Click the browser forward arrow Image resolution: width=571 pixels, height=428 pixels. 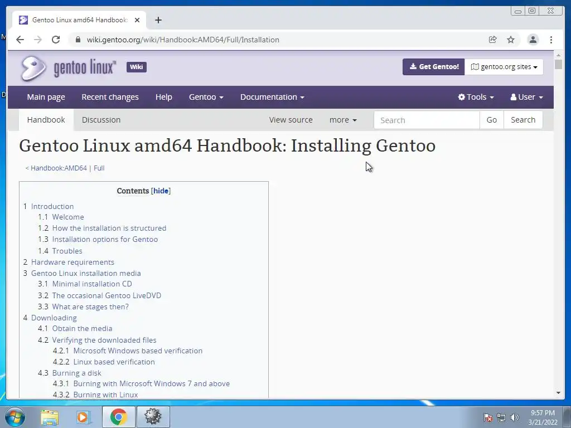(x=38, y=40)
